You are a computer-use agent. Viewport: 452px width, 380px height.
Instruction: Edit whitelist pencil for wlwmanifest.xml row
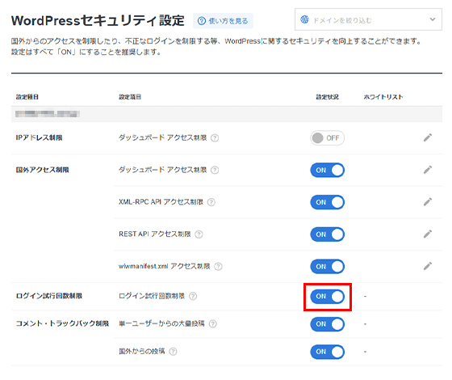[x=428, y=266]
